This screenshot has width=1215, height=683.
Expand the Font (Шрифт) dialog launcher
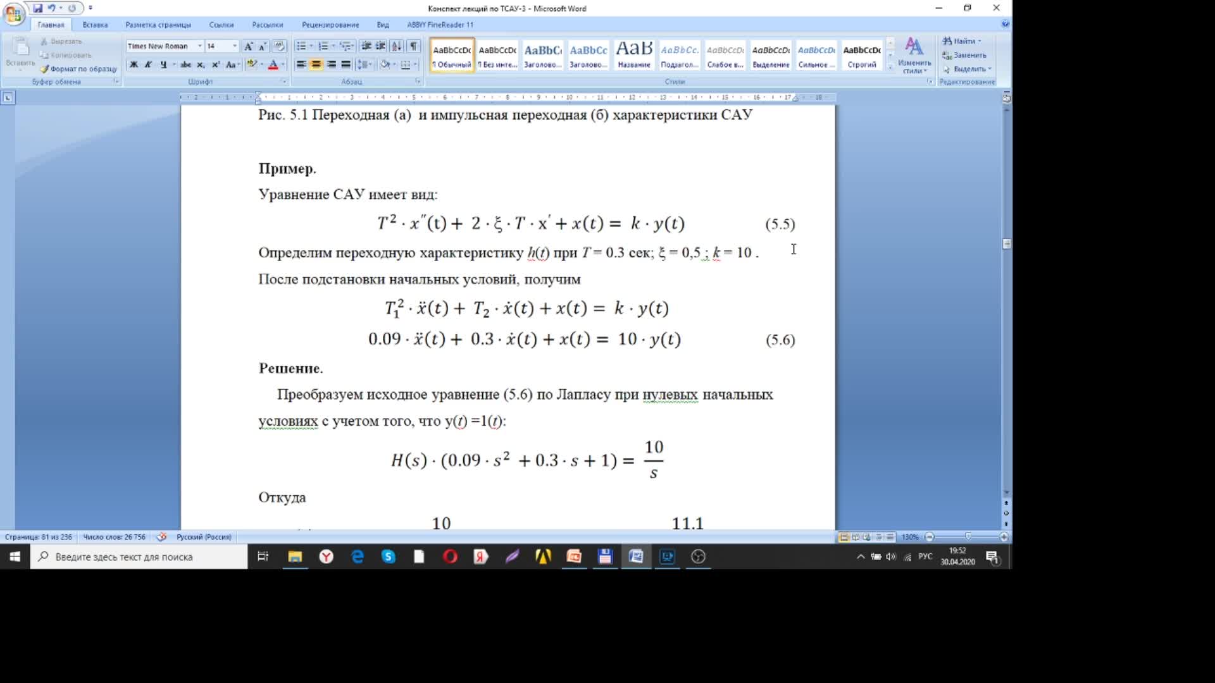pos(284,82)
